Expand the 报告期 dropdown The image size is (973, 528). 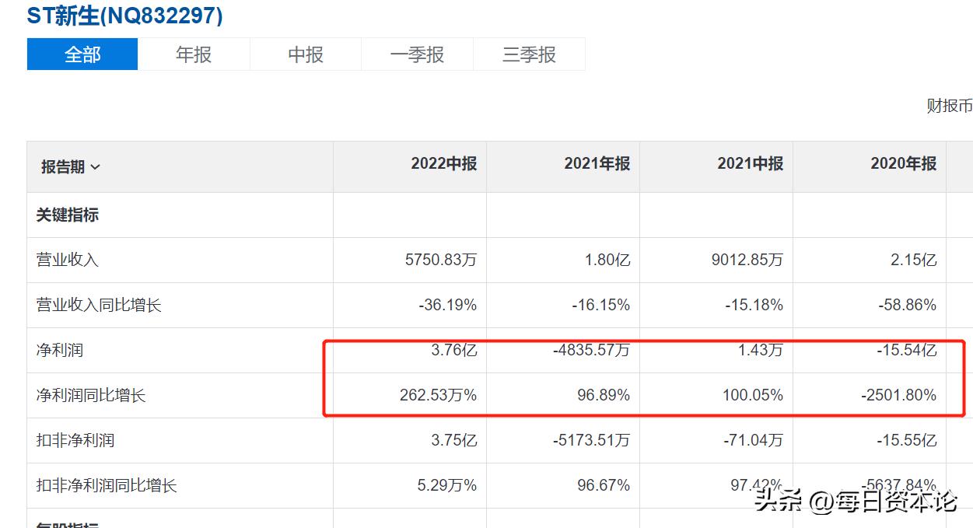[71, 166]
